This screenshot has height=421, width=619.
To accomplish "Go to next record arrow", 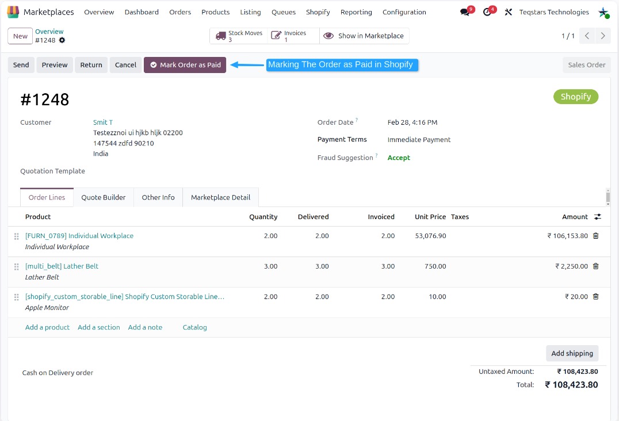I will click(x=603, y=36).
